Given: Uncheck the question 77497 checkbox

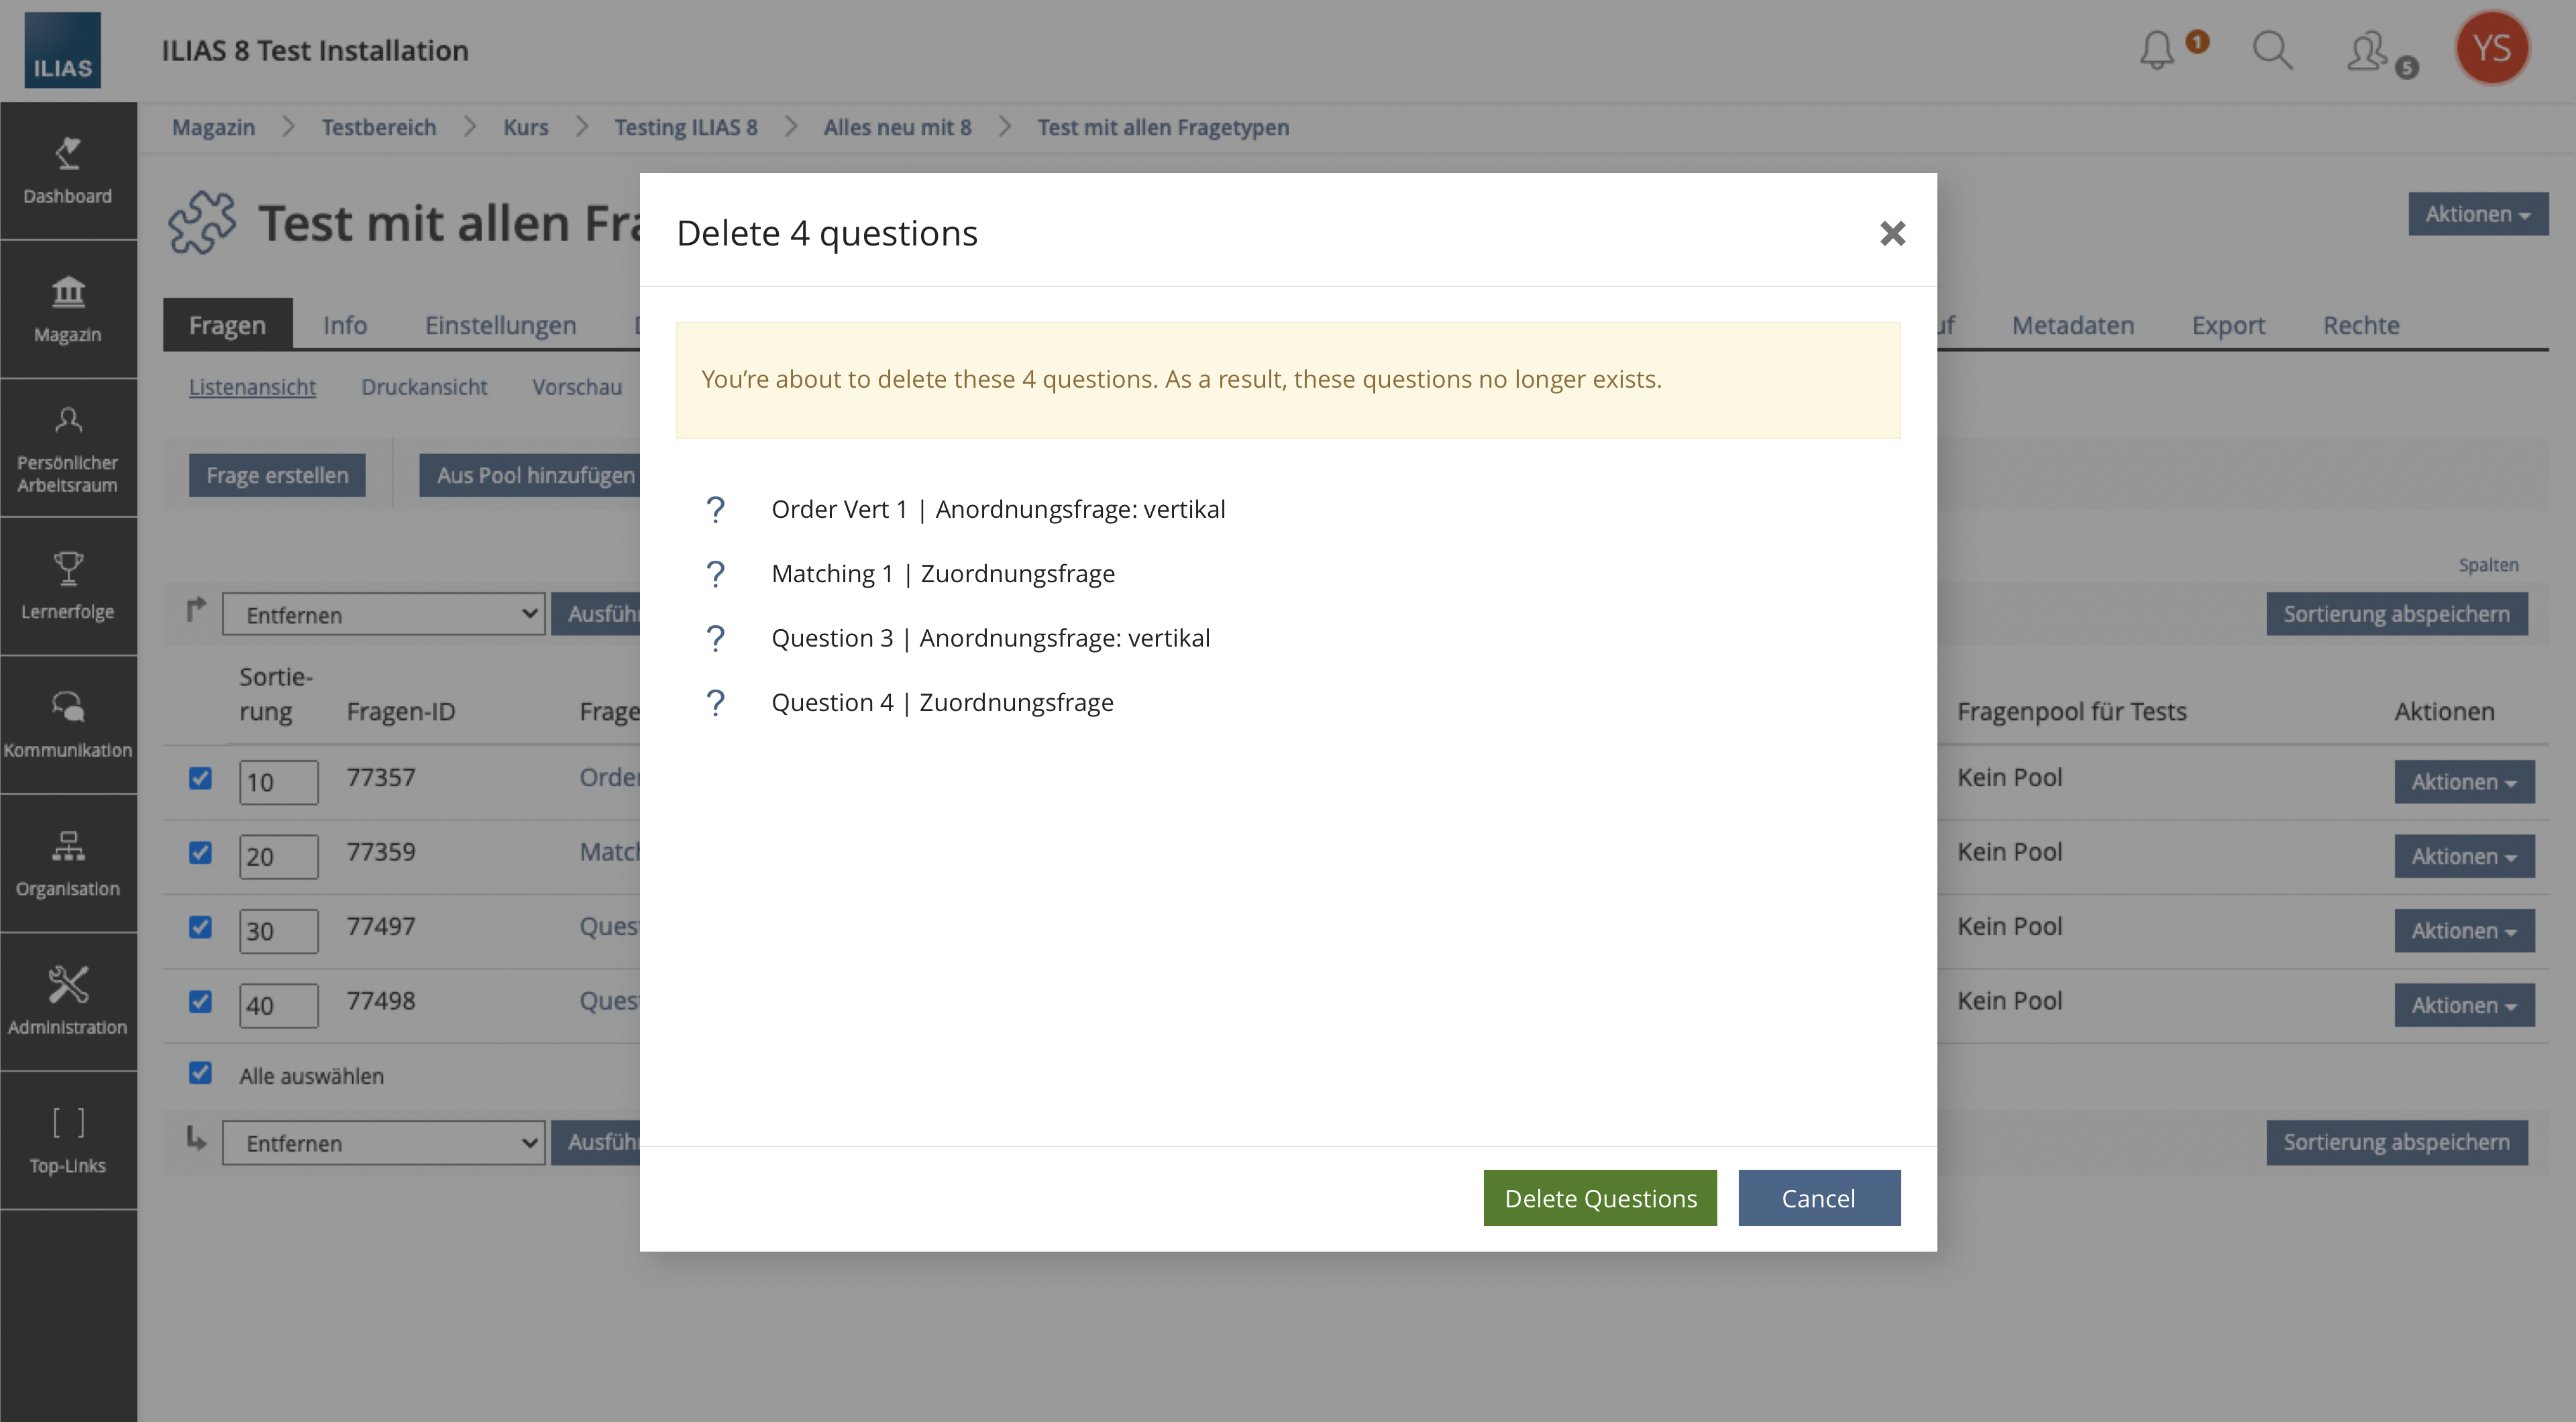Looking at the screenshot, I should pos(200,927).
